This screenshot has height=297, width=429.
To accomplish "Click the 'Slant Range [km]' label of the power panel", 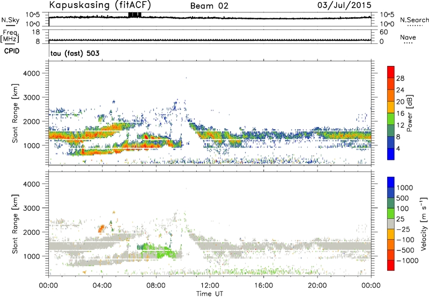I will (15, 113).
